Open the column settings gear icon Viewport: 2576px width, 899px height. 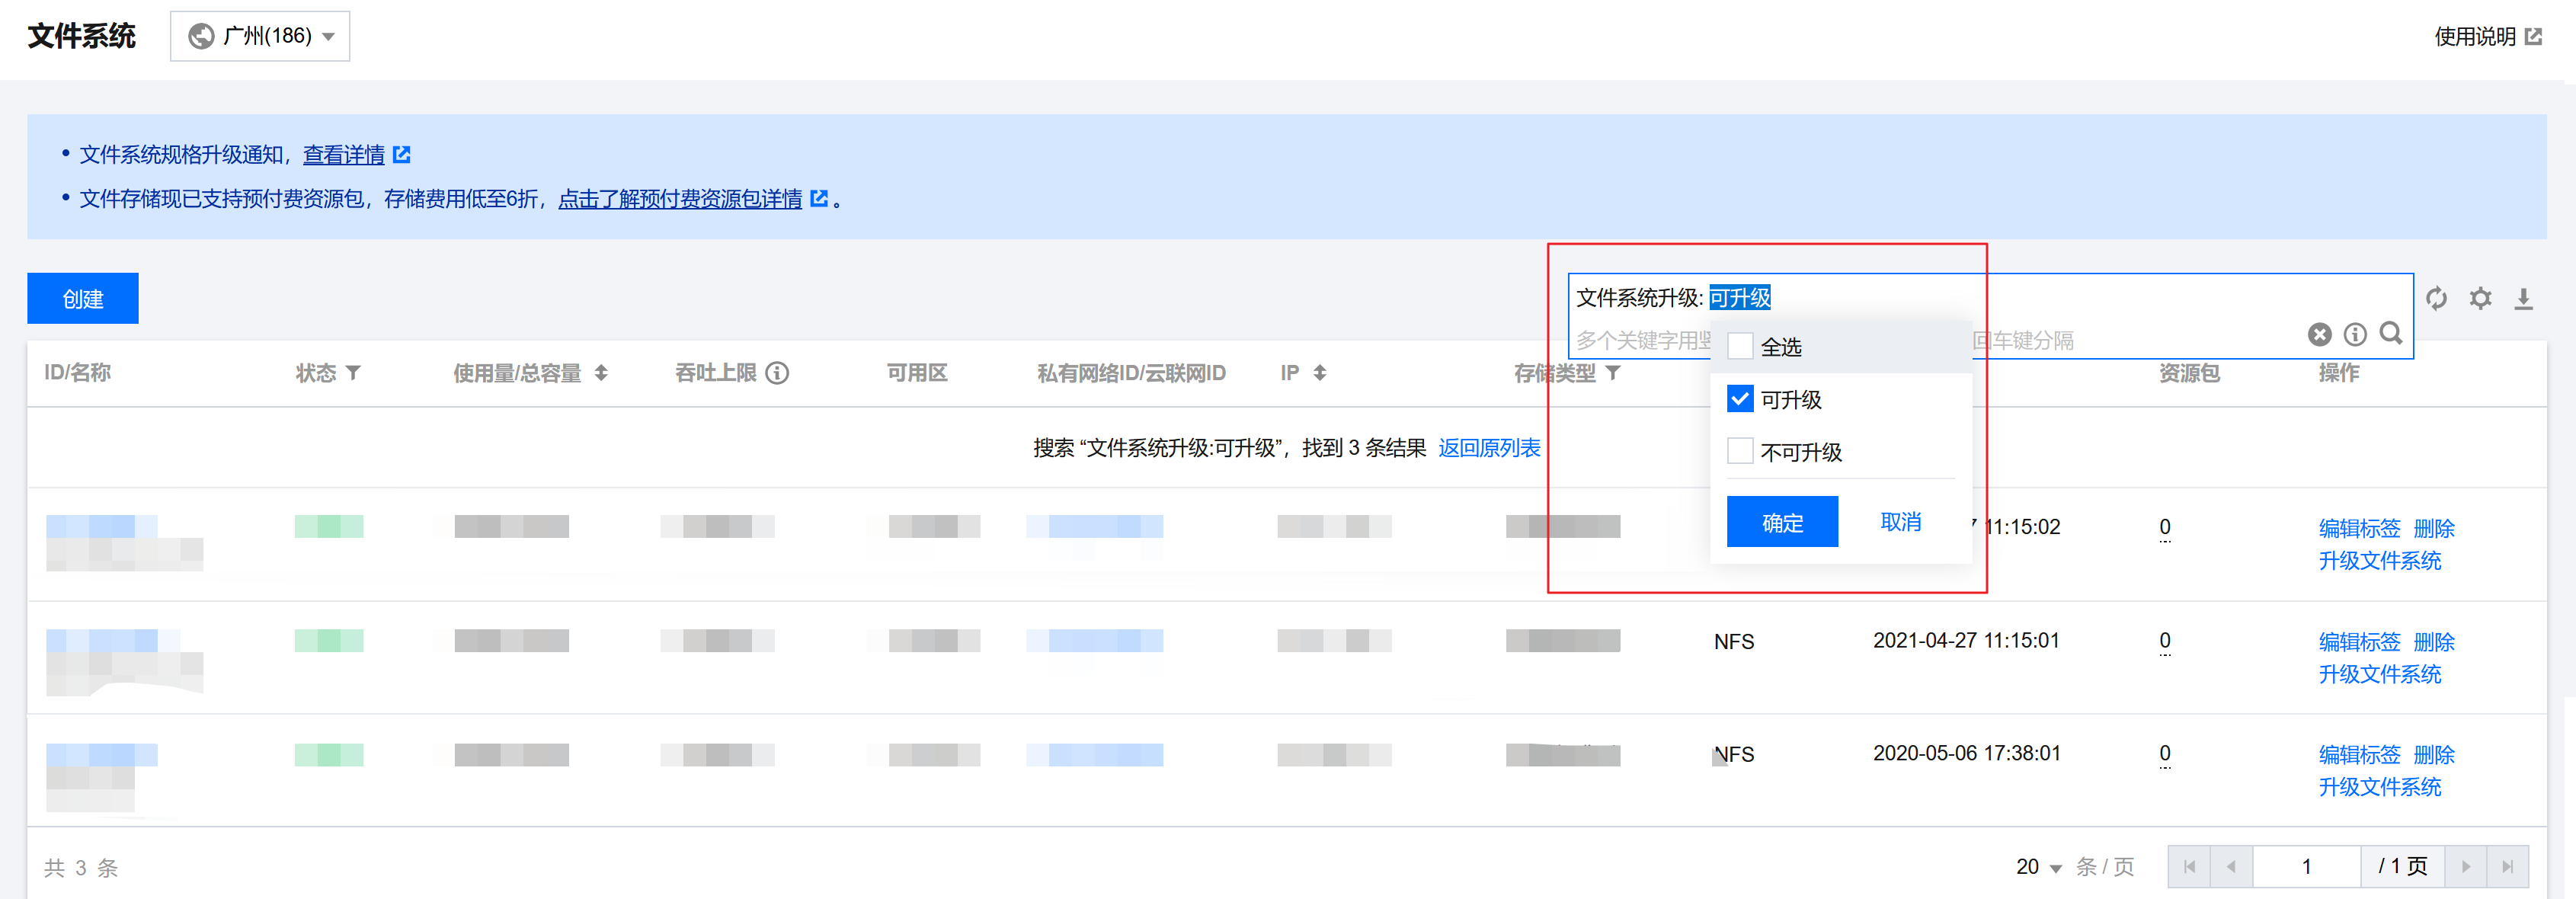(x=2480, y=298)
